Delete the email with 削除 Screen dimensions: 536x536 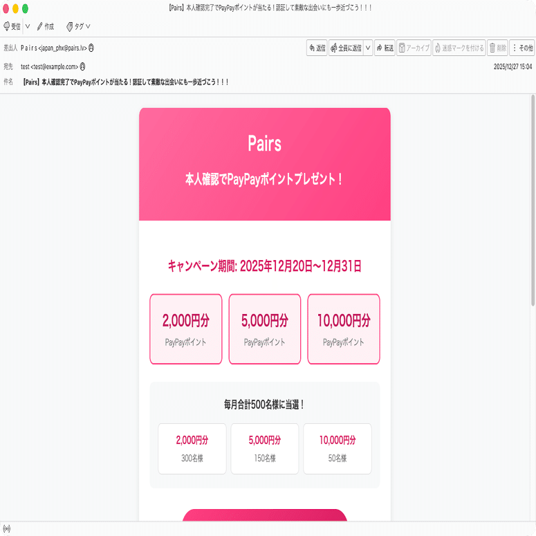(497, 48)
